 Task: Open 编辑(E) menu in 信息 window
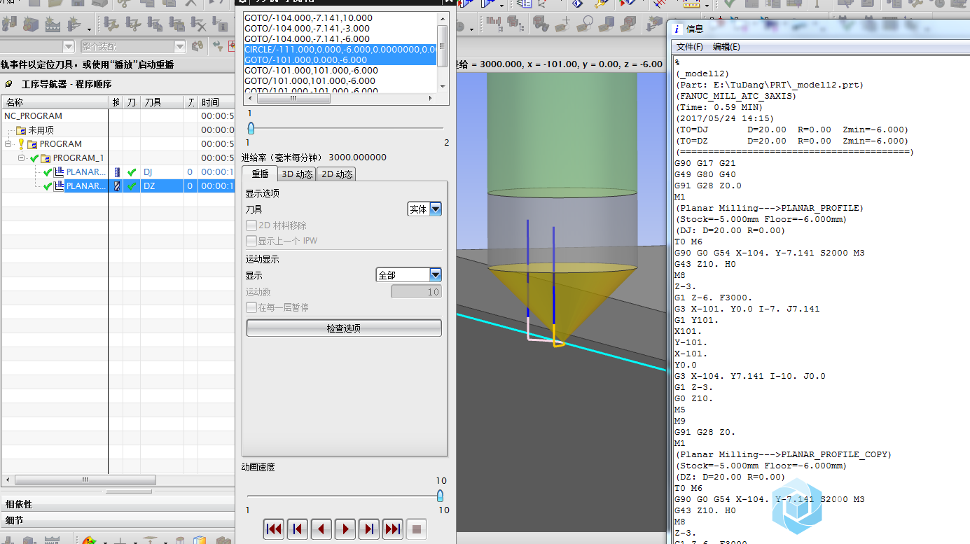point(726,47)
